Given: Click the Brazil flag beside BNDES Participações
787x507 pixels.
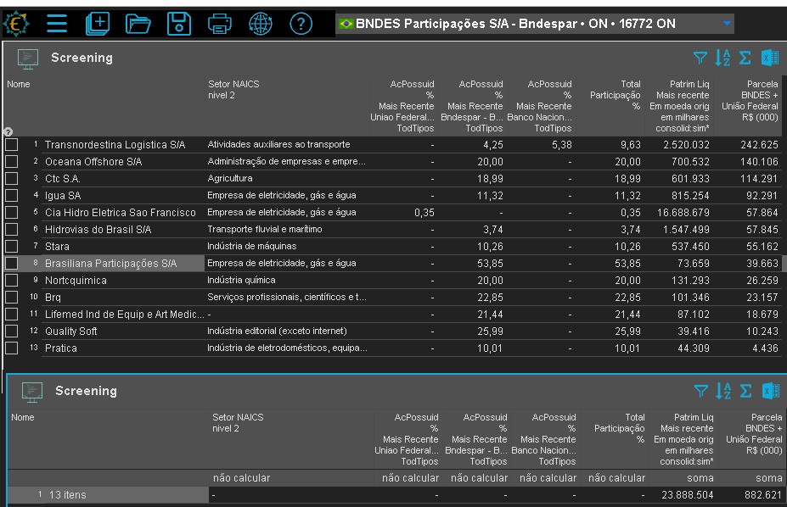Looking at the screenshot, I should [346, 24].
